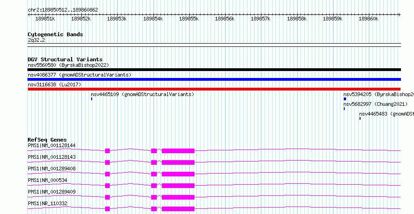Click the small blue nsv4465109 variant marker

coord(92,99)
